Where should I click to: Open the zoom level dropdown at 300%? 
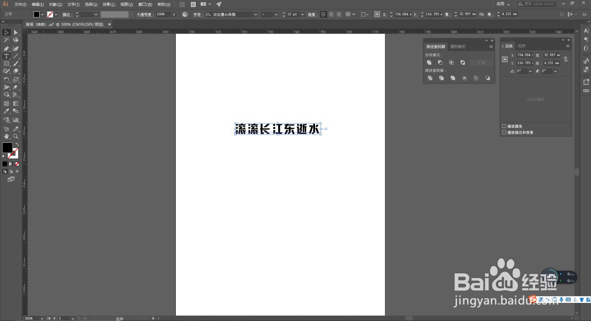(42, 318)
